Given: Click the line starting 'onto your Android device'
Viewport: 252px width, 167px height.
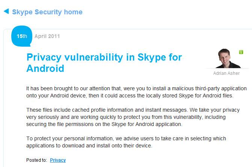Looking at the screenshot, I should (x=130, y=96).
